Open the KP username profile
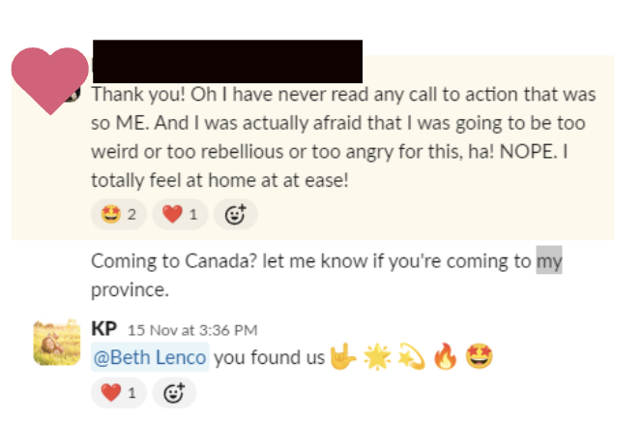Viewport: 642px width, 422px height. (103, 329)
